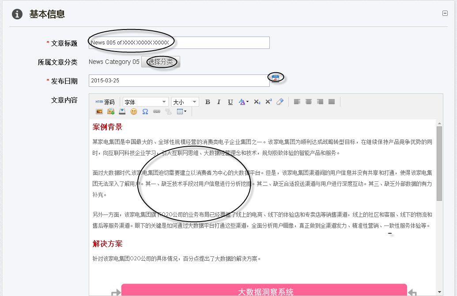The width and height of the screenshot is (457, 296).
Task: Insert an image into the article content
Action: tap(100, 112)
